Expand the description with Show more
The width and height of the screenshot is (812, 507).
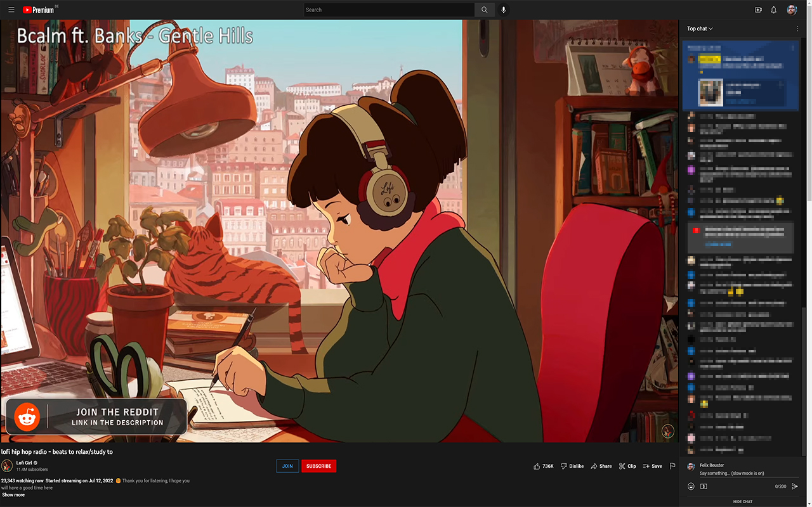[x=13, y=495]
